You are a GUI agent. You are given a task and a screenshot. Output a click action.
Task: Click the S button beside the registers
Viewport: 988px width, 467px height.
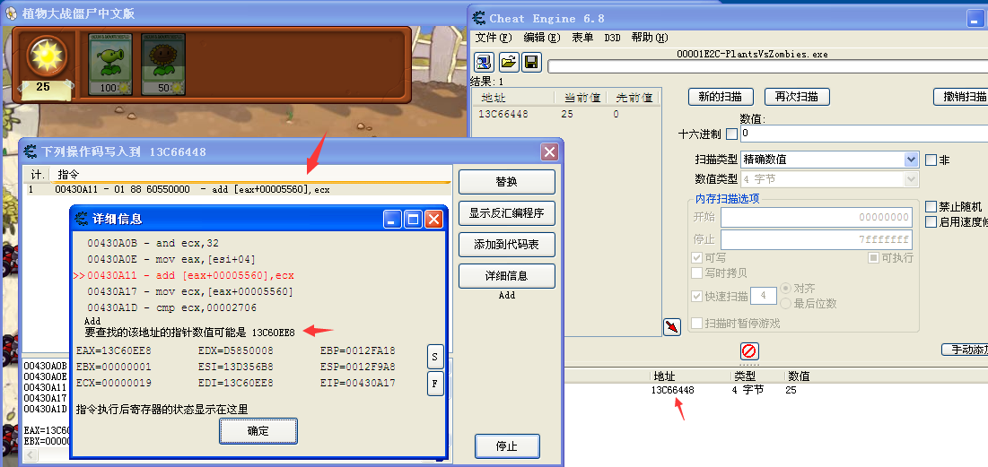click(435, 357)
